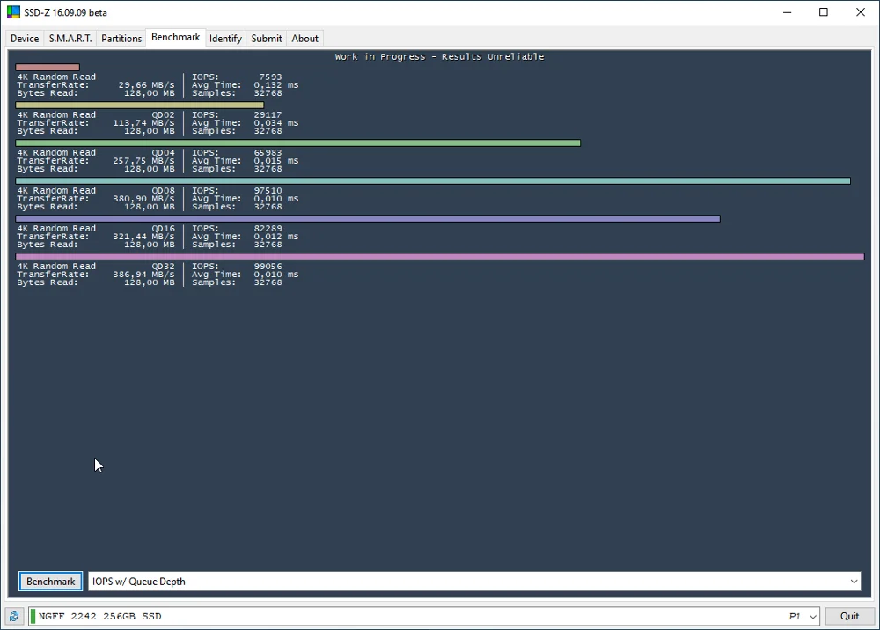The height and width of the screenshot is (630, 880).
Task: Click the pink QD01 result bar
Action: 48,68
